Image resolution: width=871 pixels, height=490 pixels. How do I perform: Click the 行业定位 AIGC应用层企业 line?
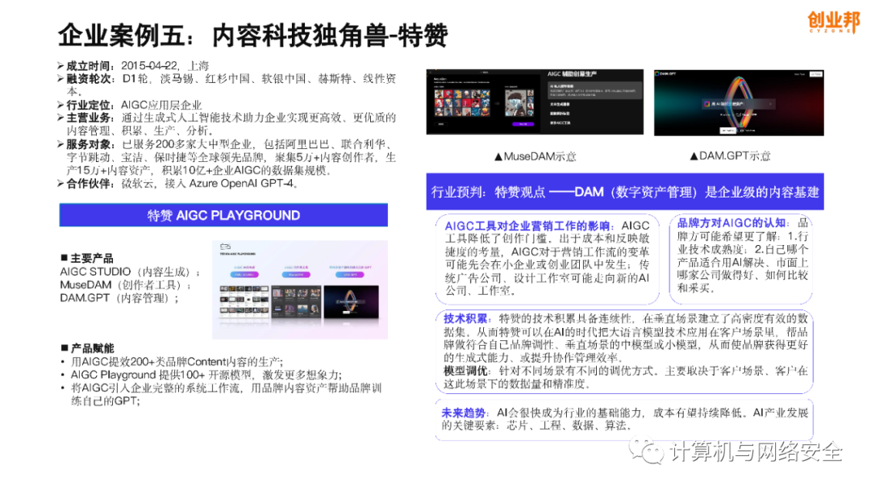(x=129, y=105)
